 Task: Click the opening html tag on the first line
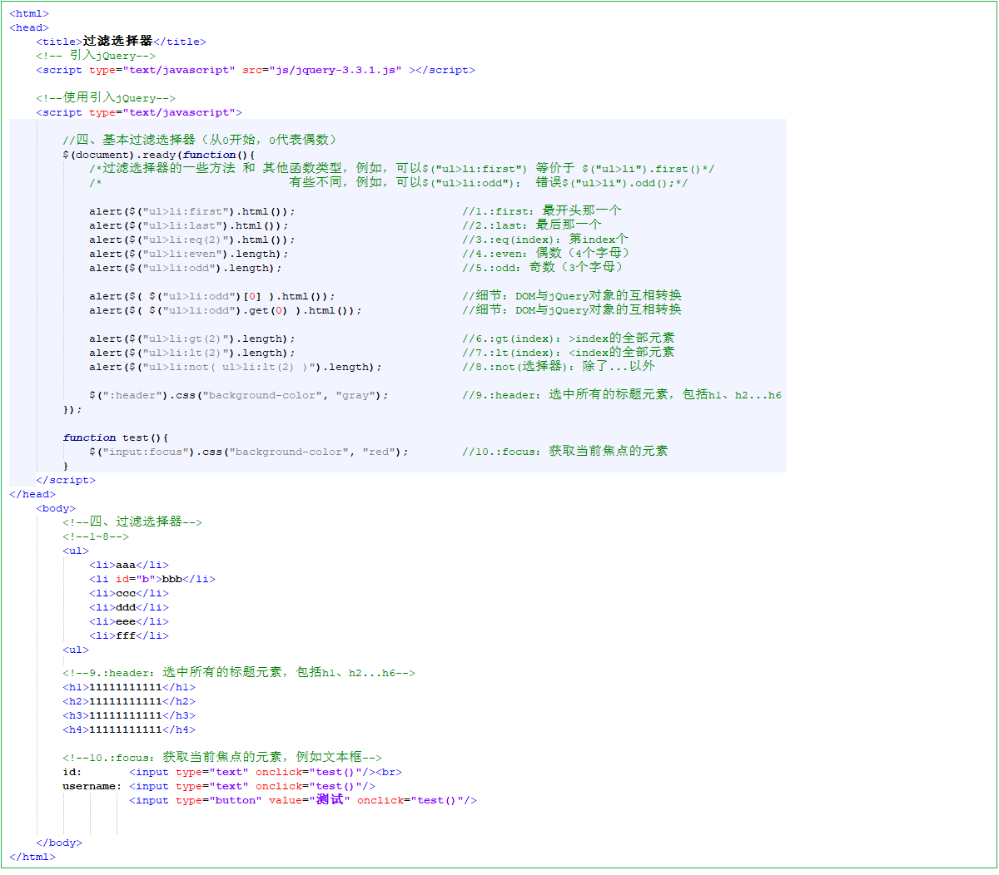click(x=29, y=13)
